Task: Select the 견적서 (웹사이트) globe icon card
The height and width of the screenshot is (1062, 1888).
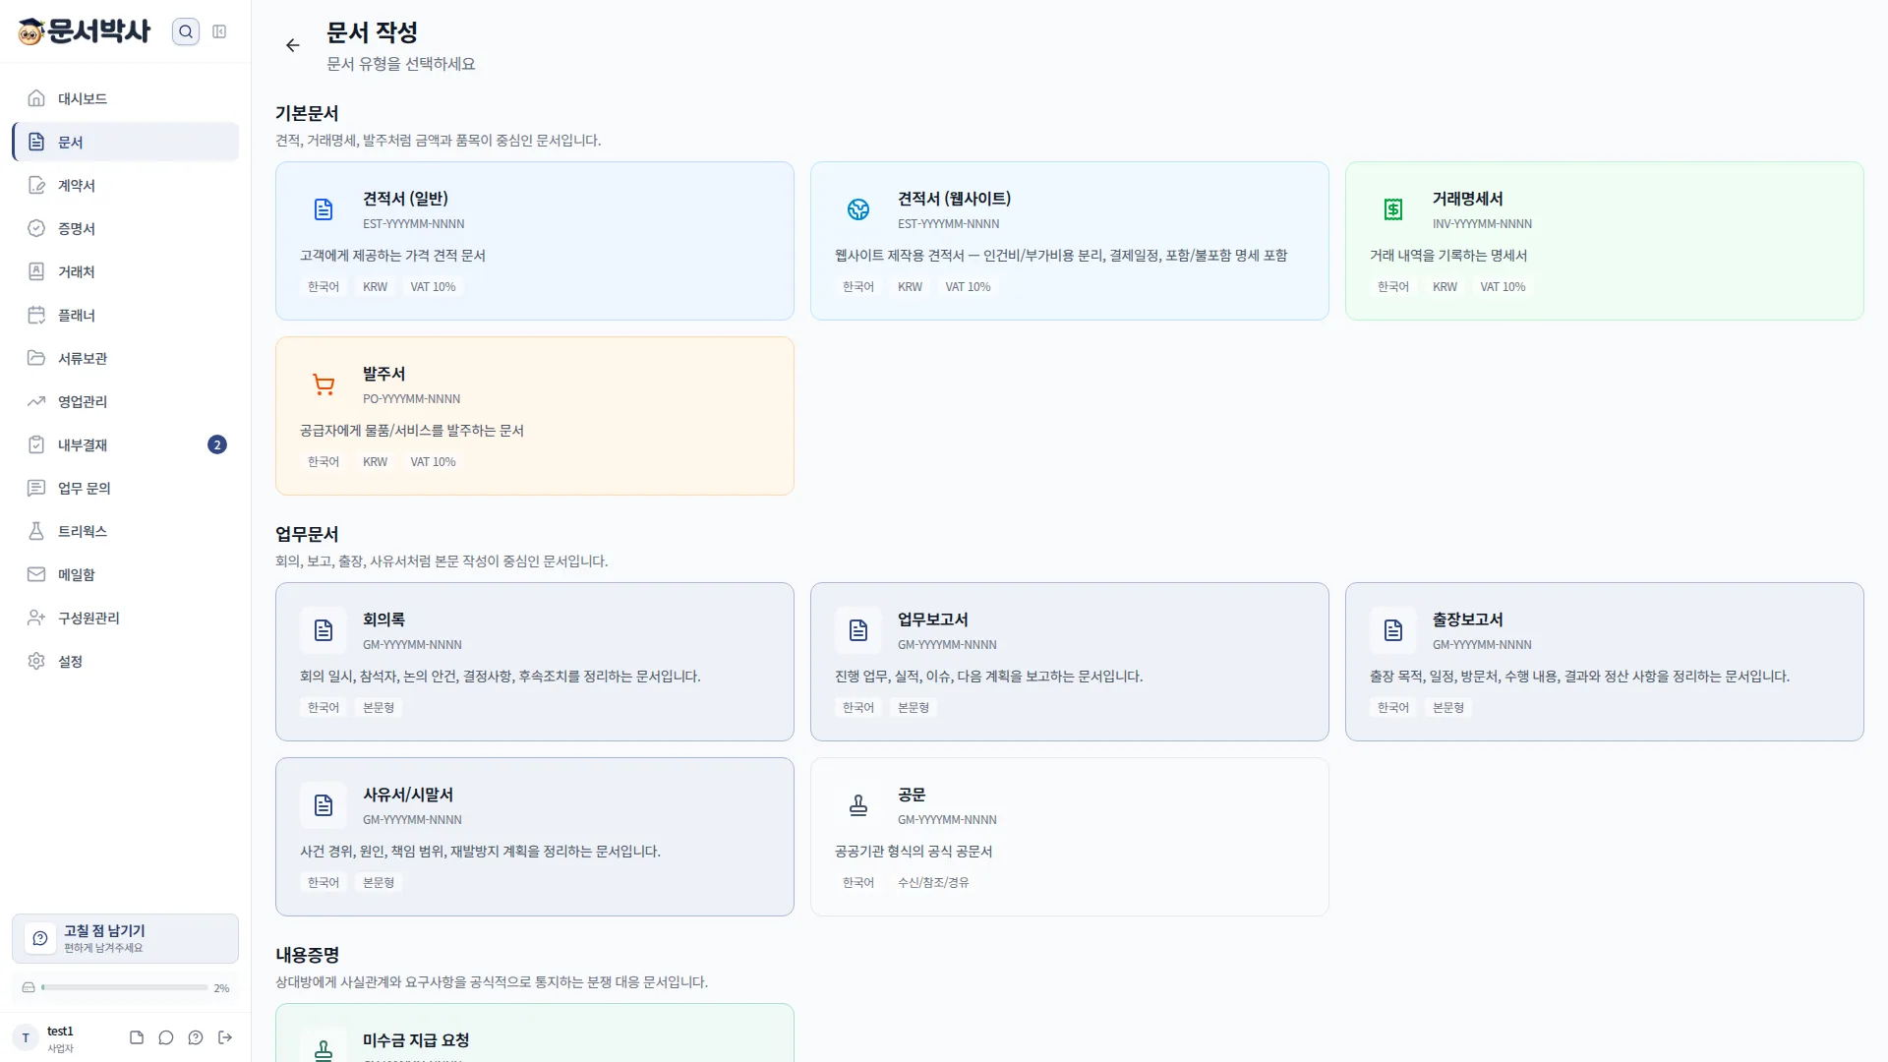Action: pos(1069,241)
